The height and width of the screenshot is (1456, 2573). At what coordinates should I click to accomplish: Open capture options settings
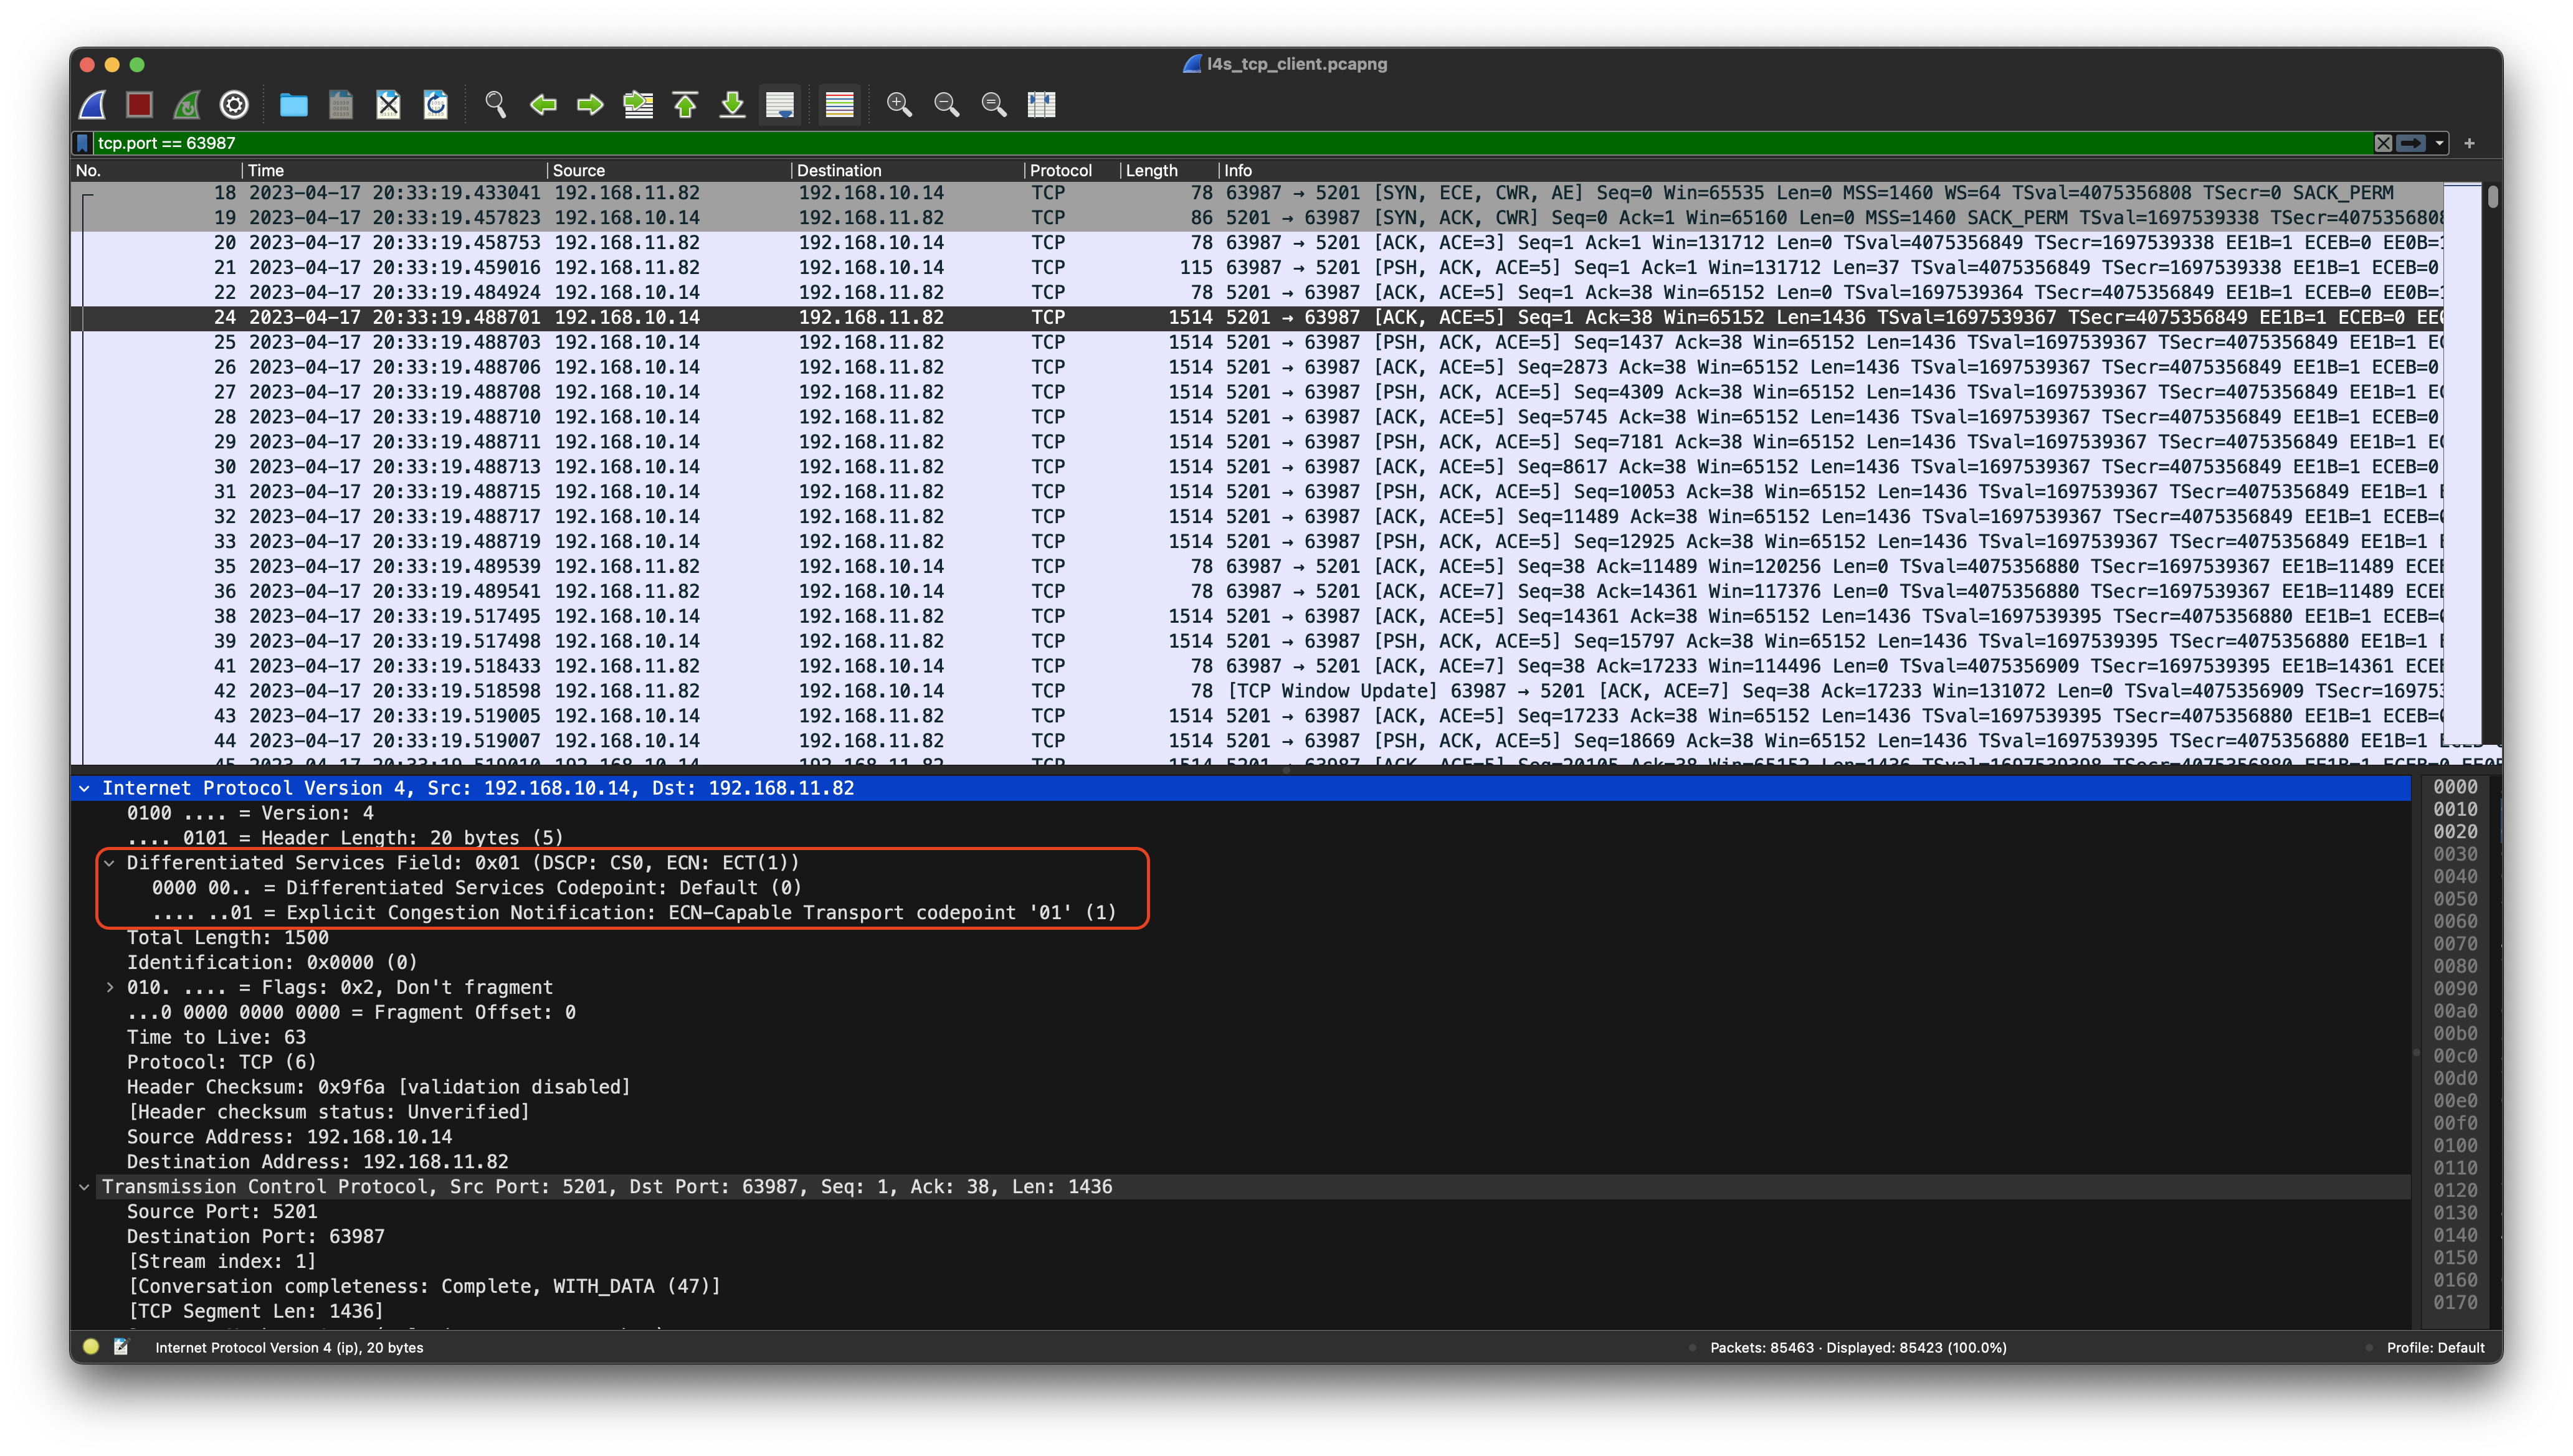pyautogui.click(x=233, y=104)
